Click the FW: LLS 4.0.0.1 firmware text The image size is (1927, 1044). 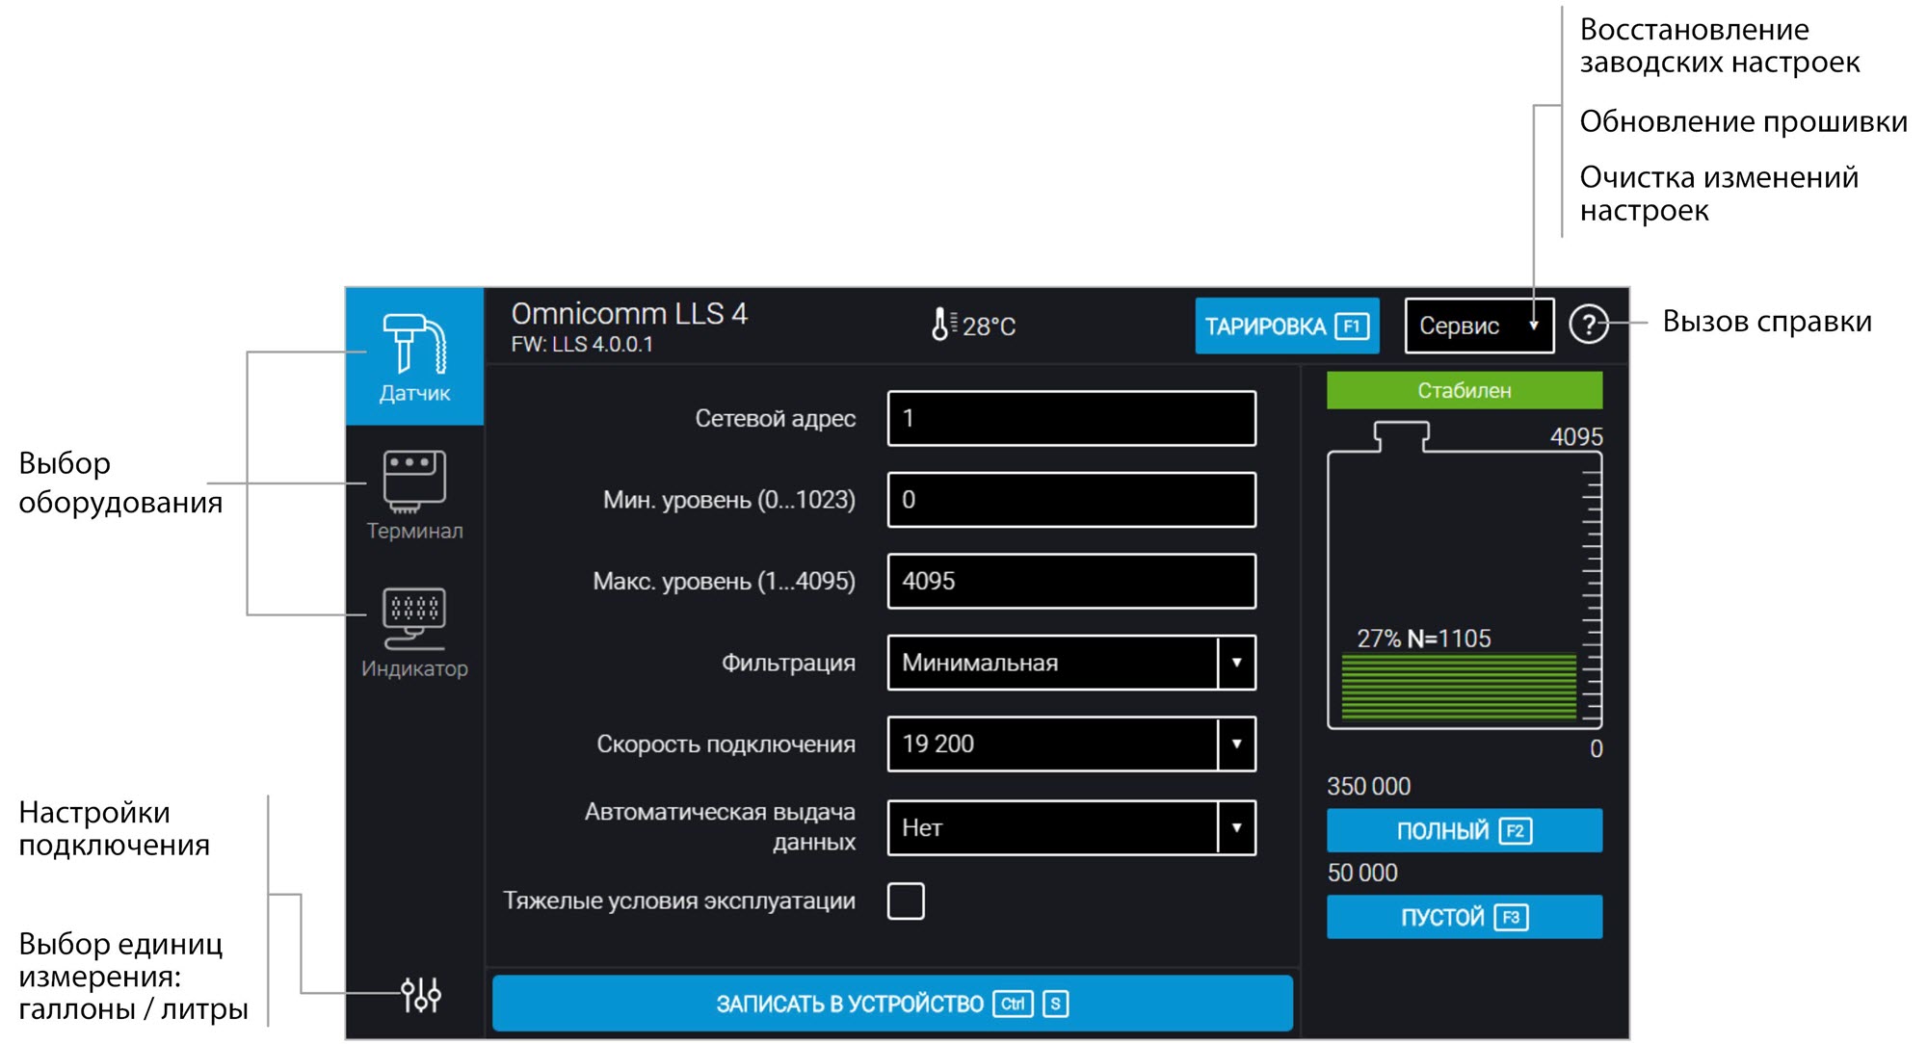point(582,344)
